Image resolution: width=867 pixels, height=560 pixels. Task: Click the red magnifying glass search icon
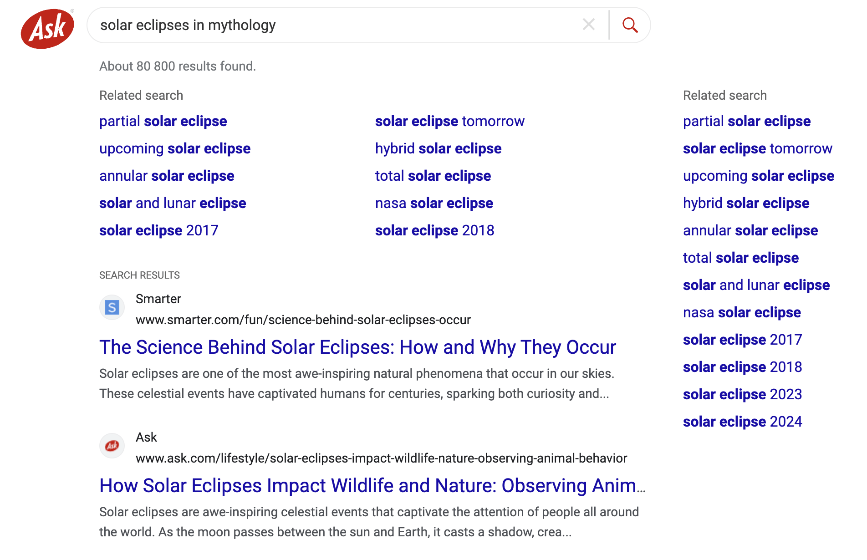(x=630, y=25)
